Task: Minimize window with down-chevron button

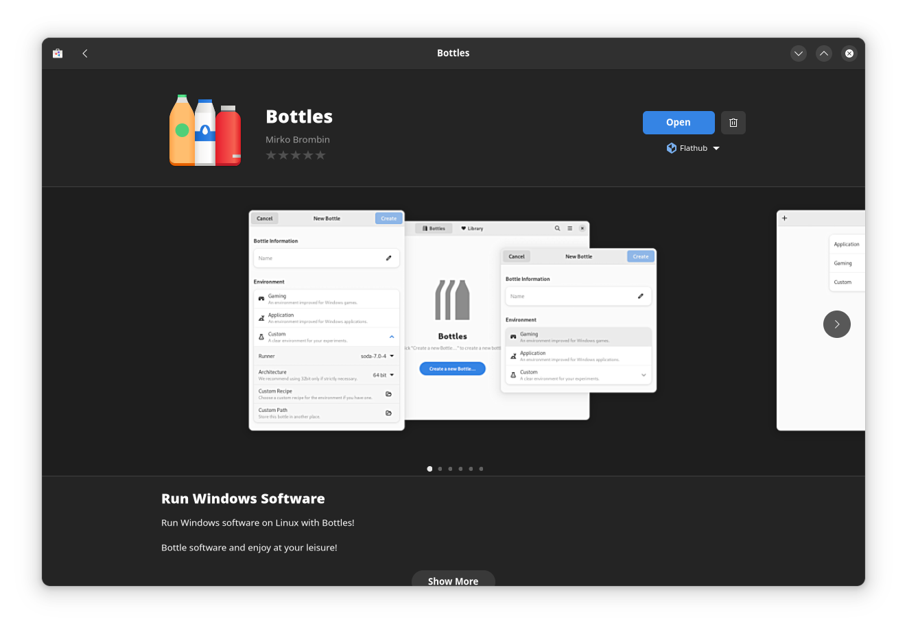Action: click(x=799, y=53)
